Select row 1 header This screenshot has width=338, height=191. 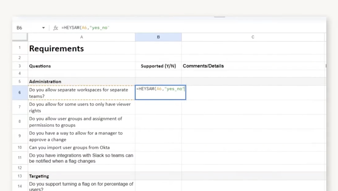click(x=20, y=48)
